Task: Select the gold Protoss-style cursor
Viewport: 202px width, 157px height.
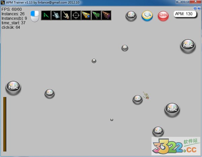Action: pyautogui.click(x=86, y=15)
